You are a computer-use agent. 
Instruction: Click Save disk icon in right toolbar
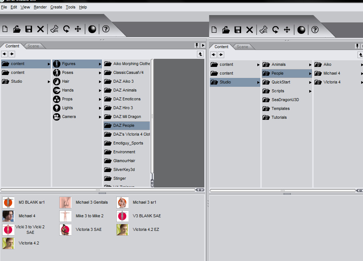point(238,30)
